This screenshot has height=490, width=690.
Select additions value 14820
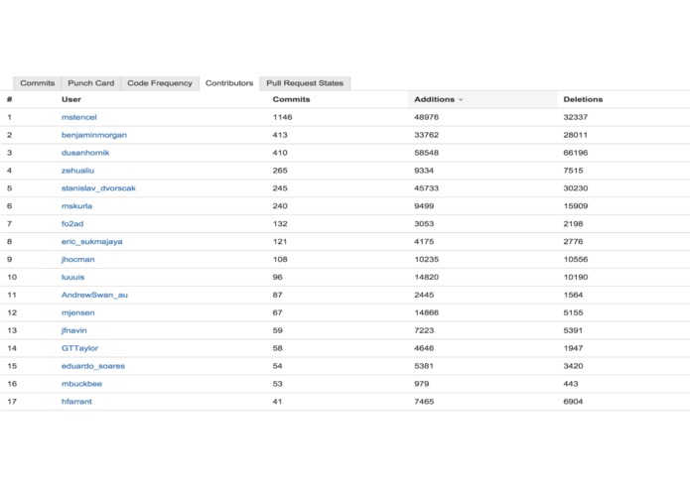(x=426, y=278)
